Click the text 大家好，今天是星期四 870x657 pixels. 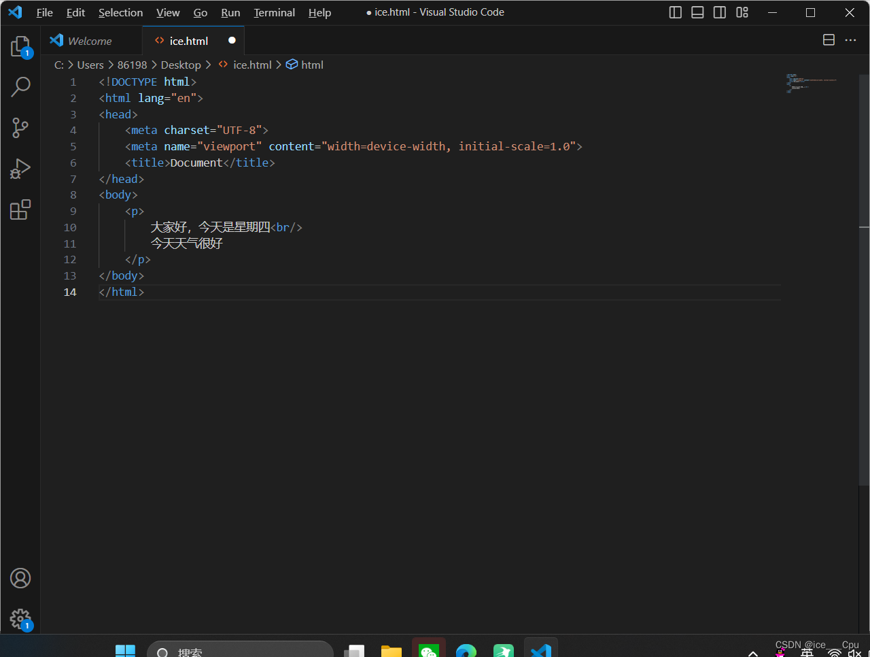click(210, 227)
